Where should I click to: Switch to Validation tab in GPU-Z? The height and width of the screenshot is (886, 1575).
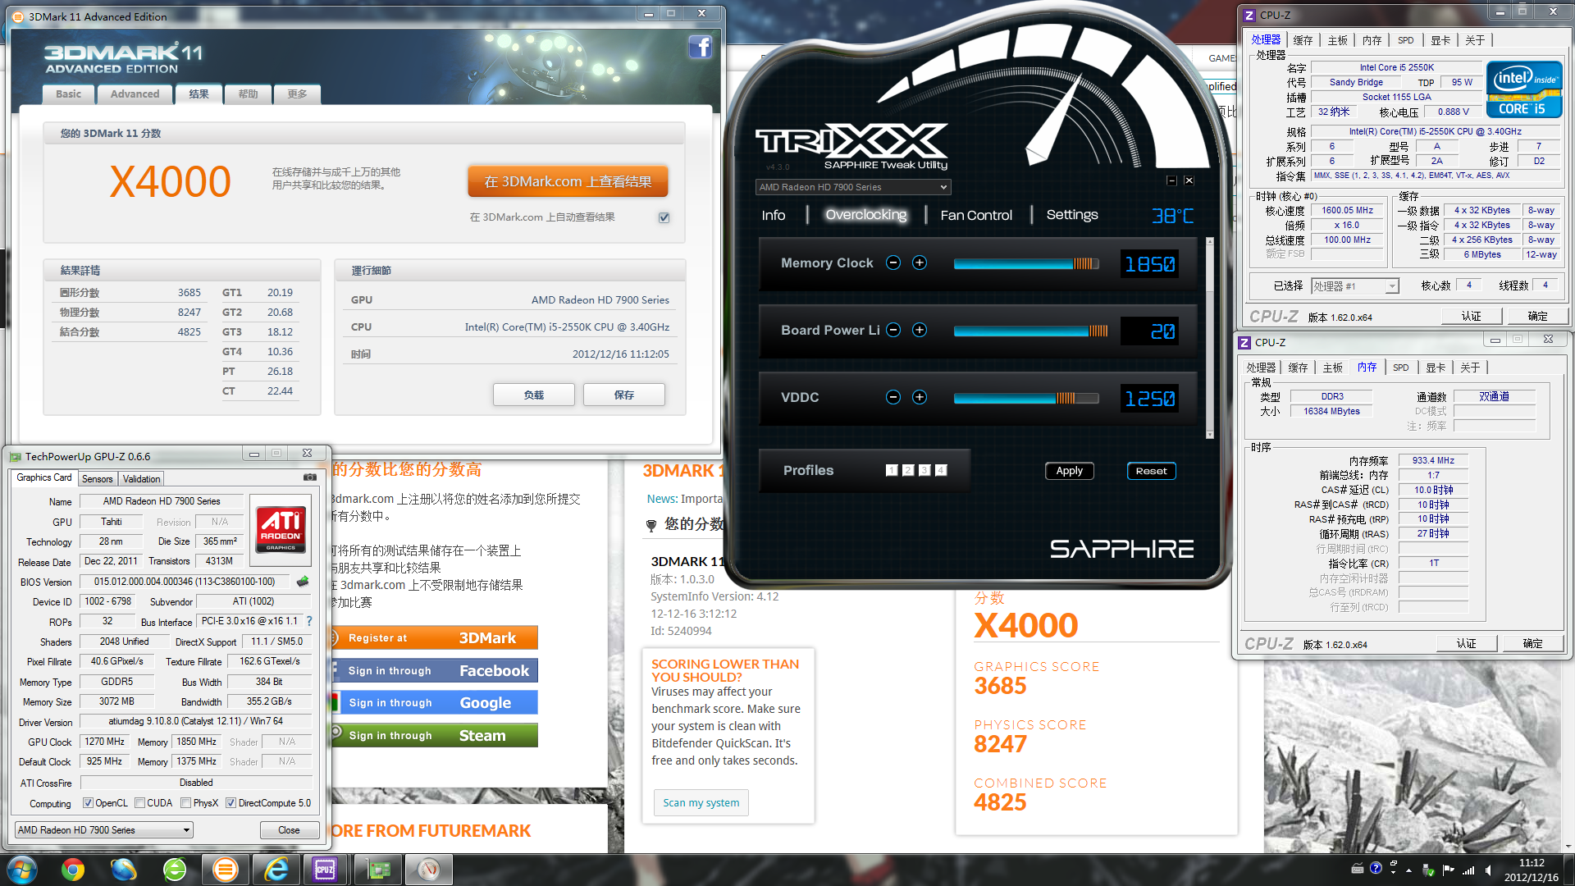tap(141, 478)
